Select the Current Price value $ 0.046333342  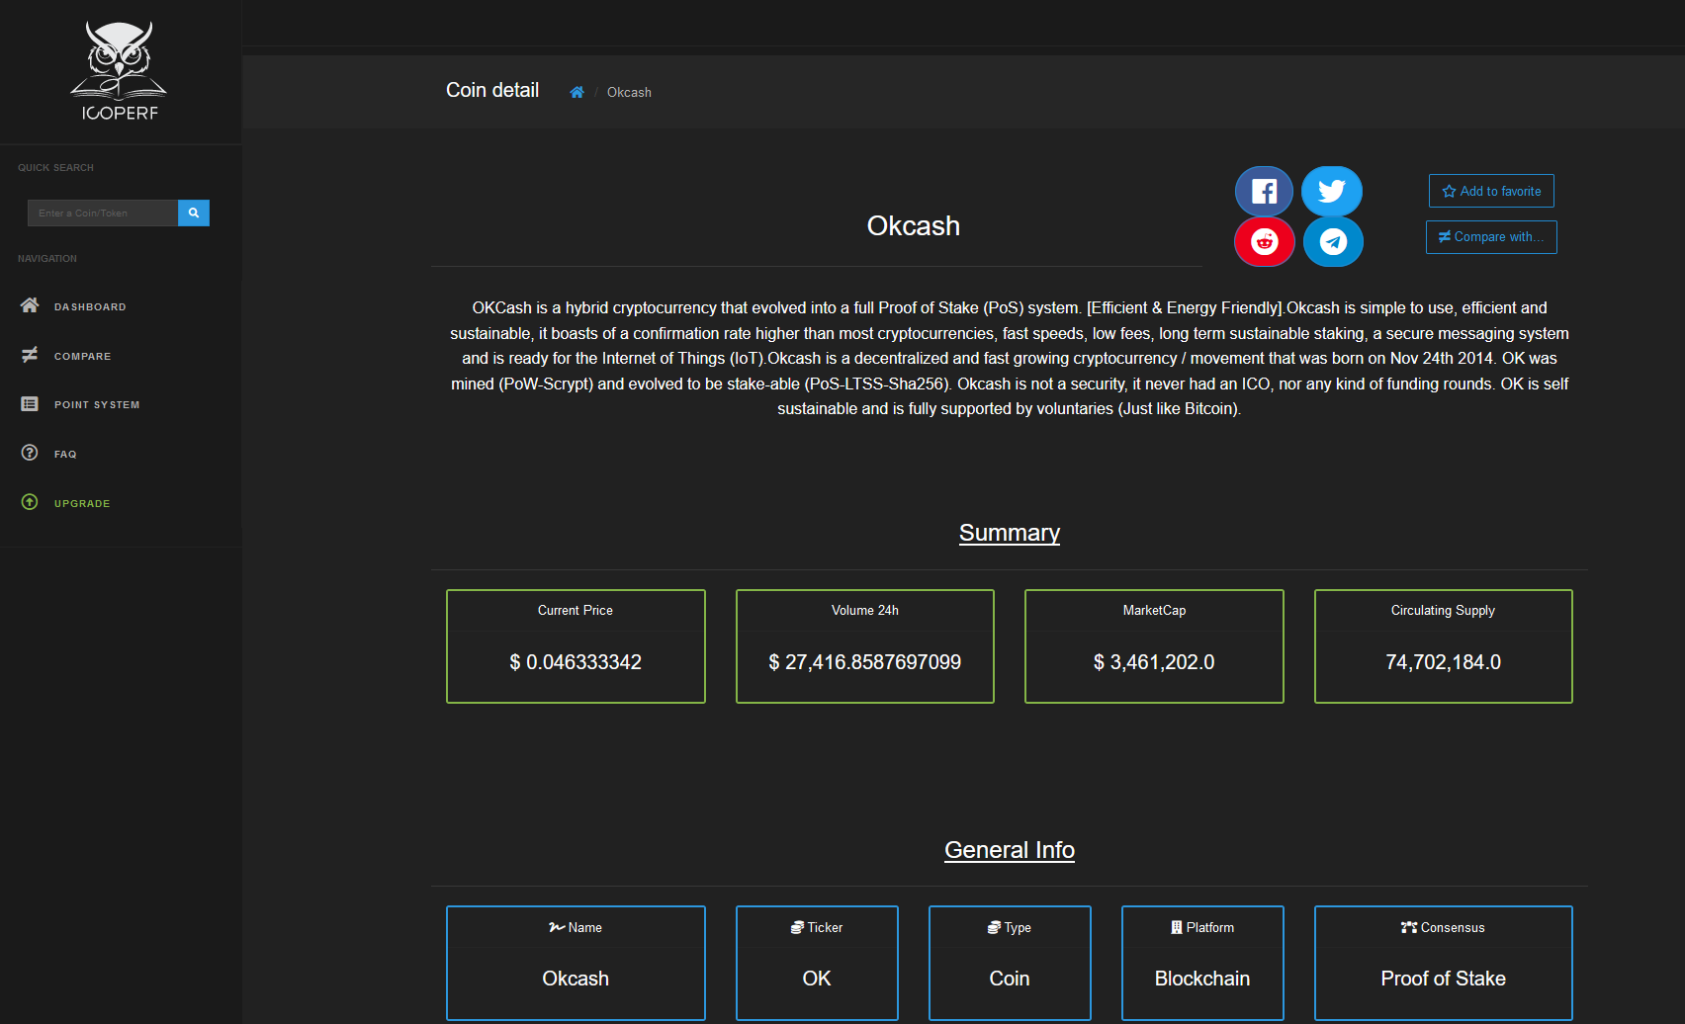pos(576,662)
